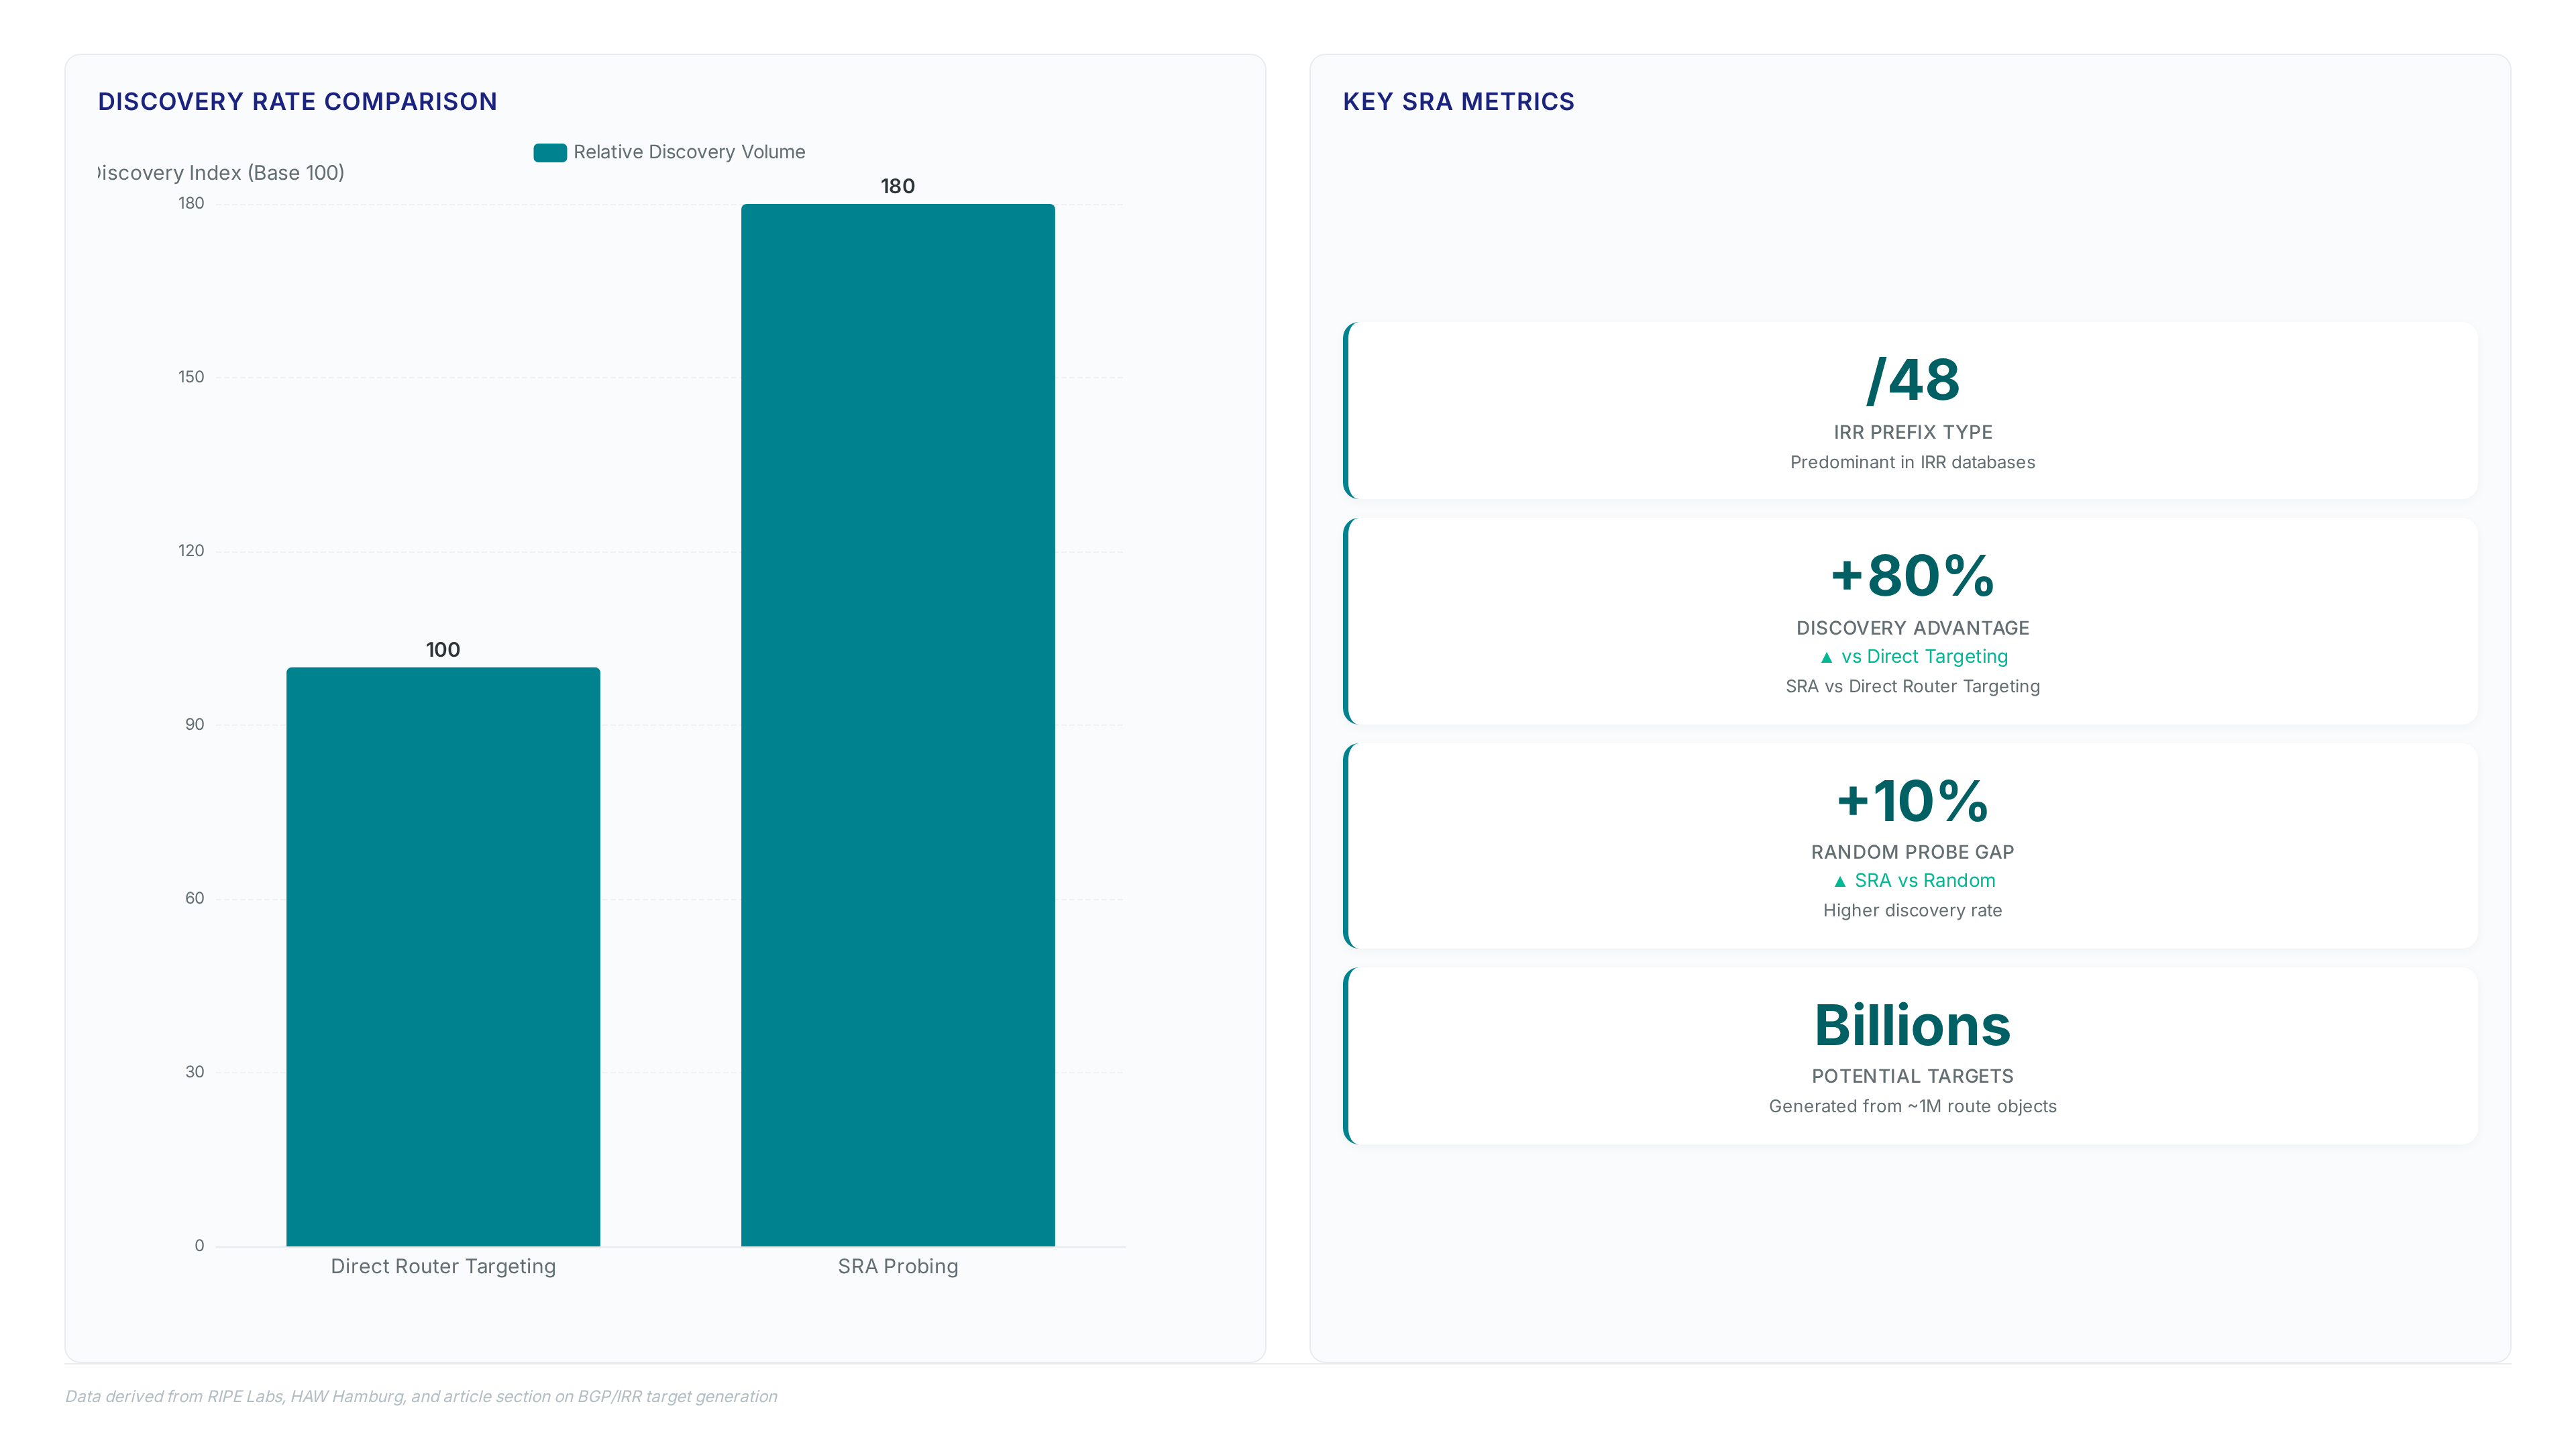This screenshot has height=1449, width=2576.
Task: Click the data source footnote text
Action: [421, 1396]
